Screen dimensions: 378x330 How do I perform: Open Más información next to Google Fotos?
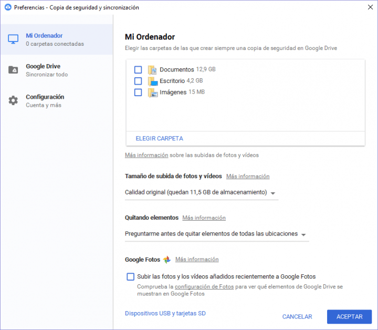click(197, 259)
